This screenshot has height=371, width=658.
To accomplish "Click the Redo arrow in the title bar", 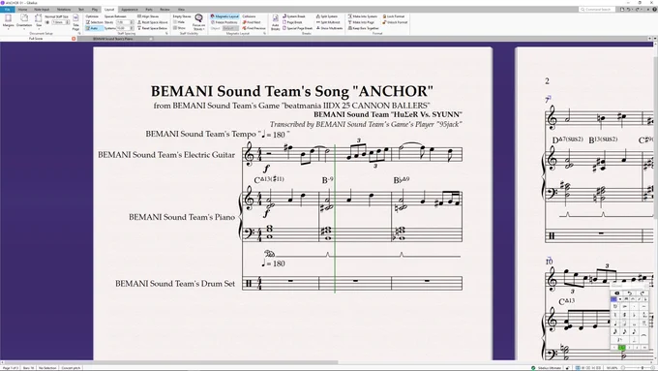I will click(x=638, y=10).
